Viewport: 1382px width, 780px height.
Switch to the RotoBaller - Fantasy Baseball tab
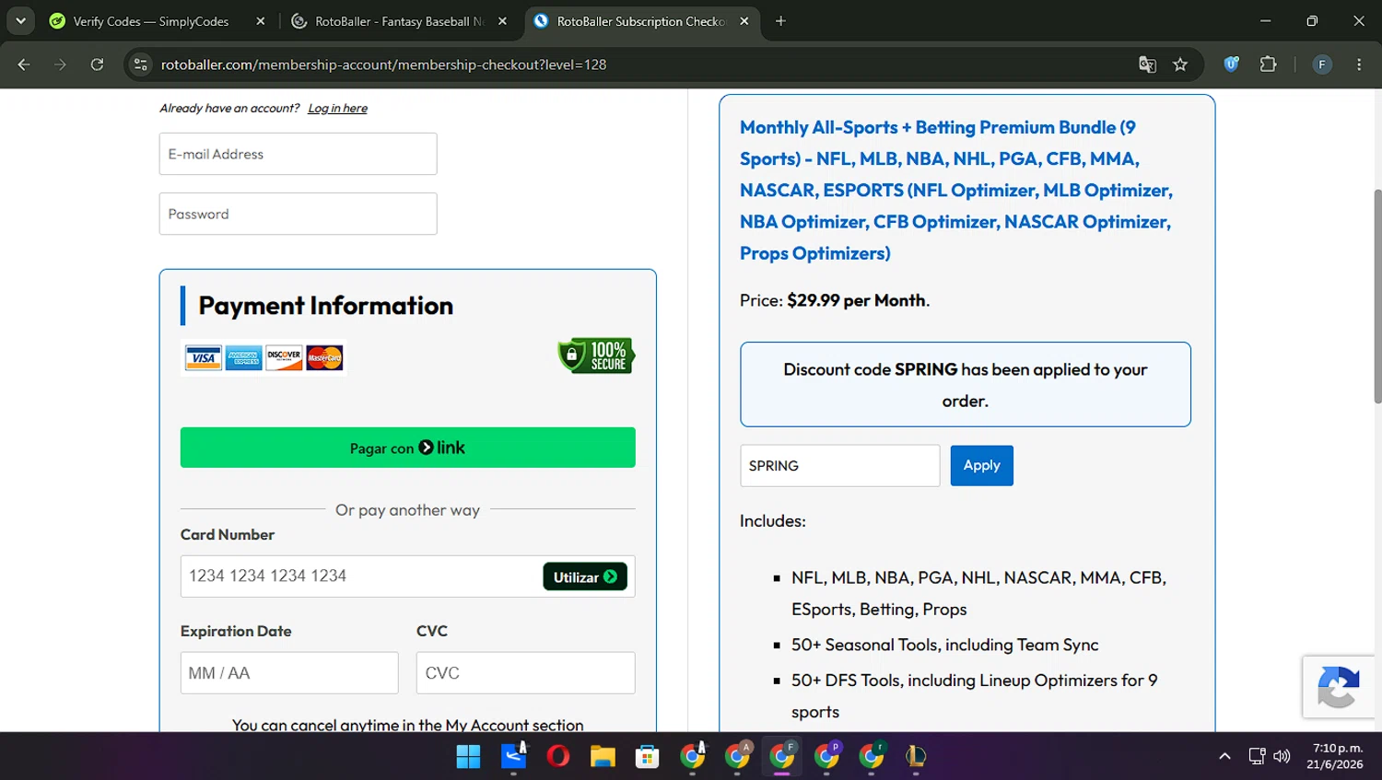(399, 21)
